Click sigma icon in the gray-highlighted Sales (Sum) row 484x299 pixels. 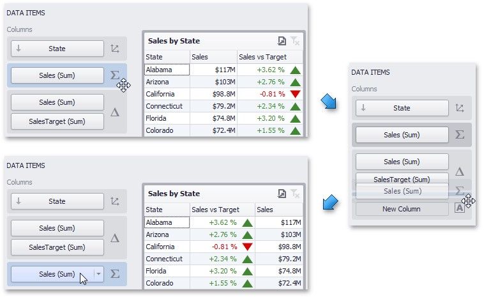459,135
